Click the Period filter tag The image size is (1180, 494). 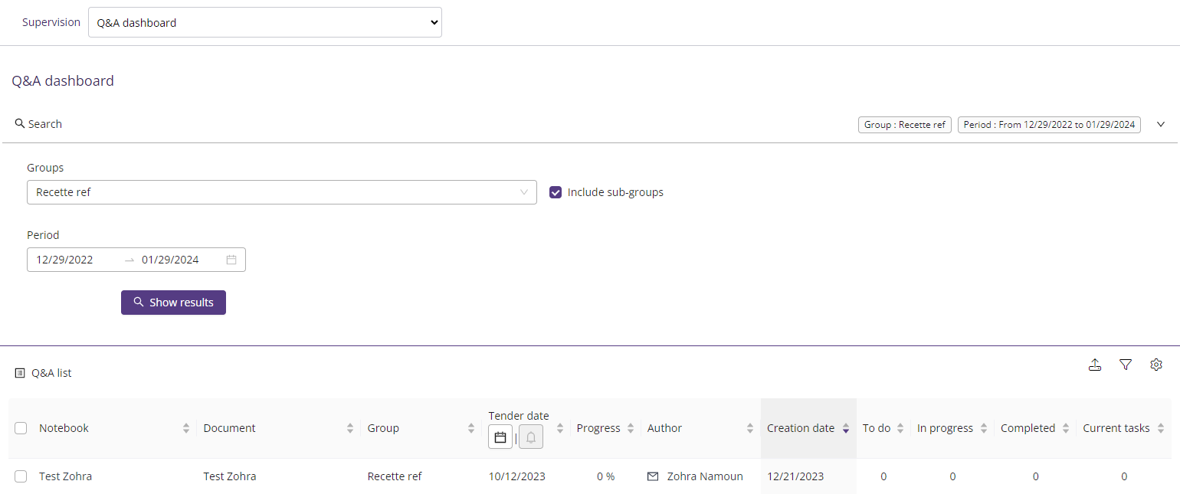(x=1049, y=125)
